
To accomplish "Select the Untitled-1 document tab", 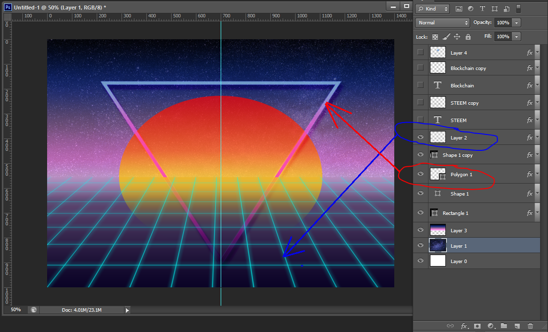I will (x=60, y=8).
